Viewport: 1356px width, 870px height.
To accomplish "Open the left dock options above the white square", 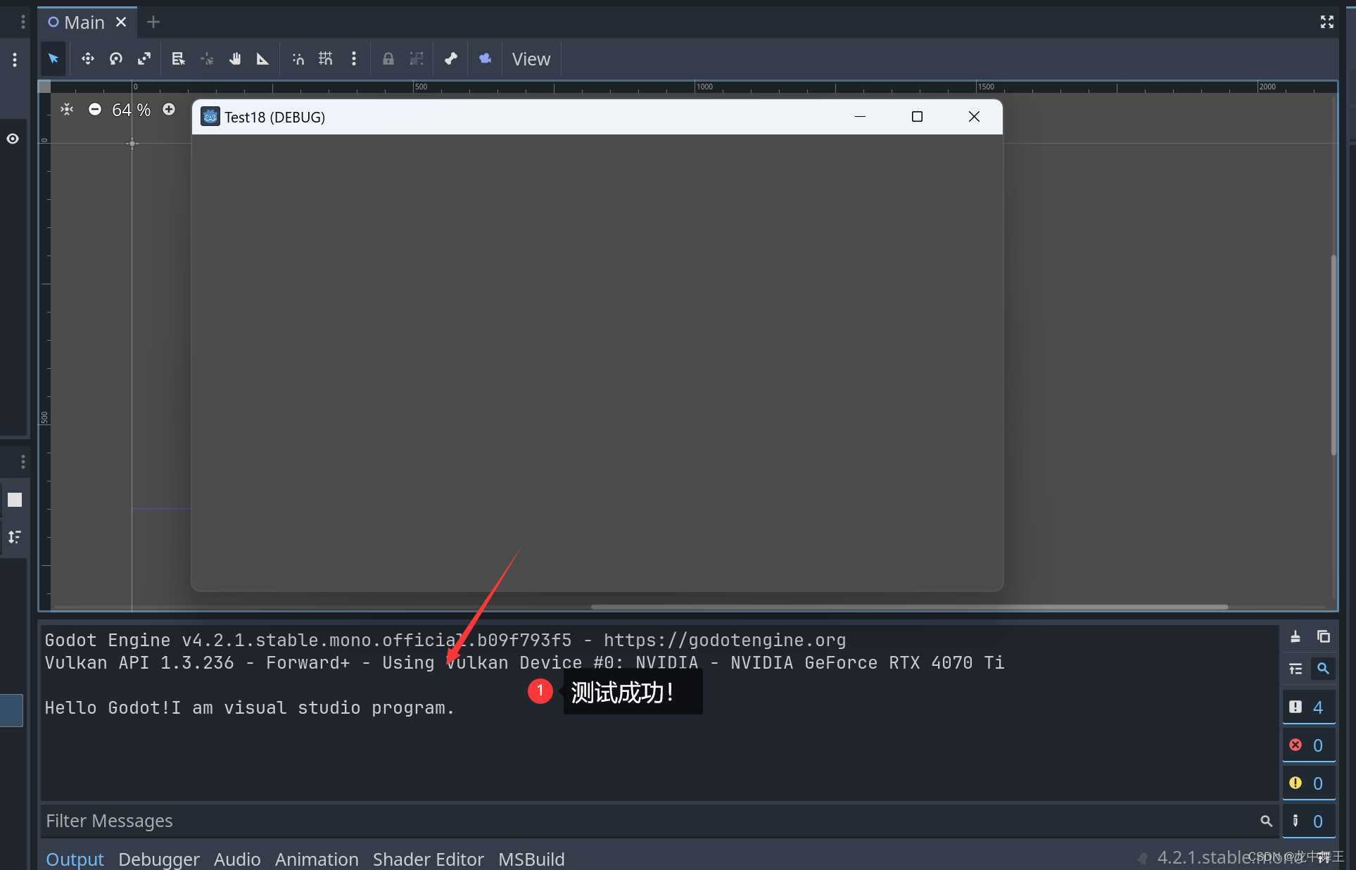I will pos(23,462).
